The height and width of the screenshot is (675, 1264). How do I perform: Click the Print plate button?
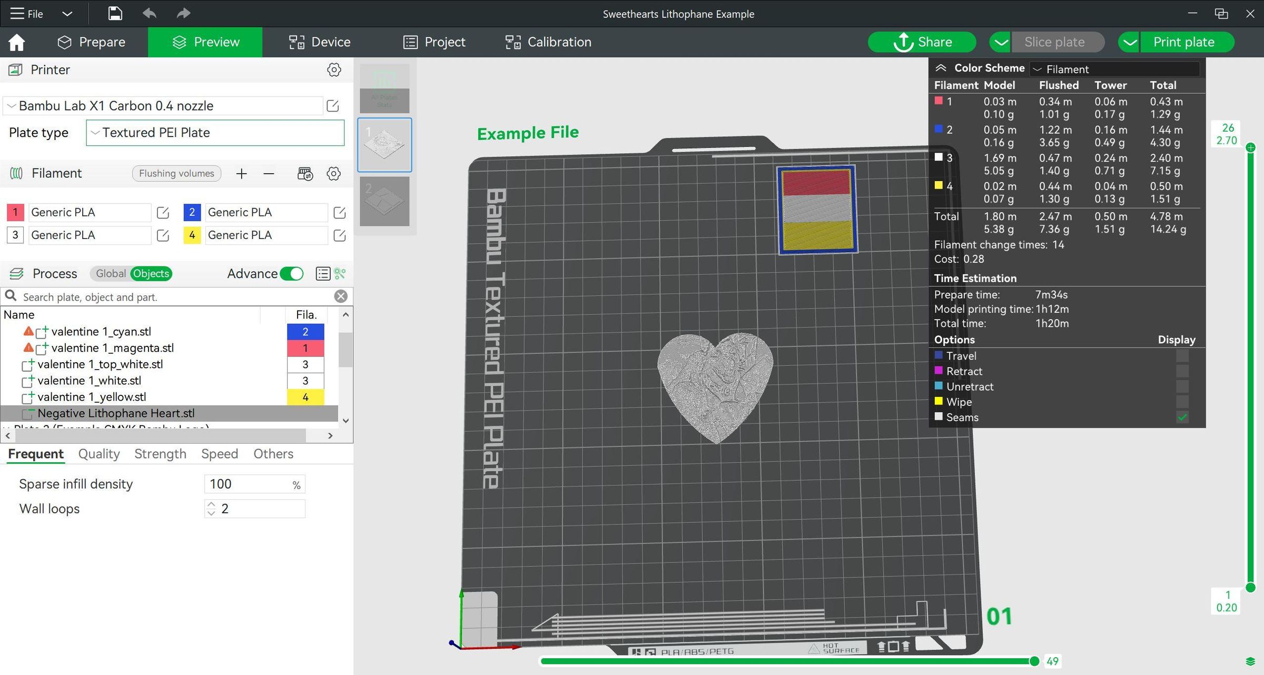click(1192, 42)
